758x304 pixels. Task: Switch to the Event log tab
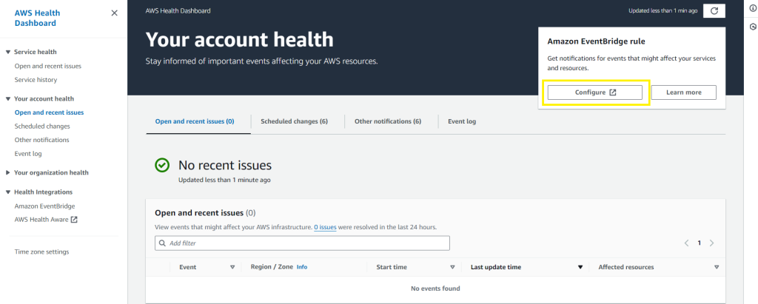click(462, 121)
